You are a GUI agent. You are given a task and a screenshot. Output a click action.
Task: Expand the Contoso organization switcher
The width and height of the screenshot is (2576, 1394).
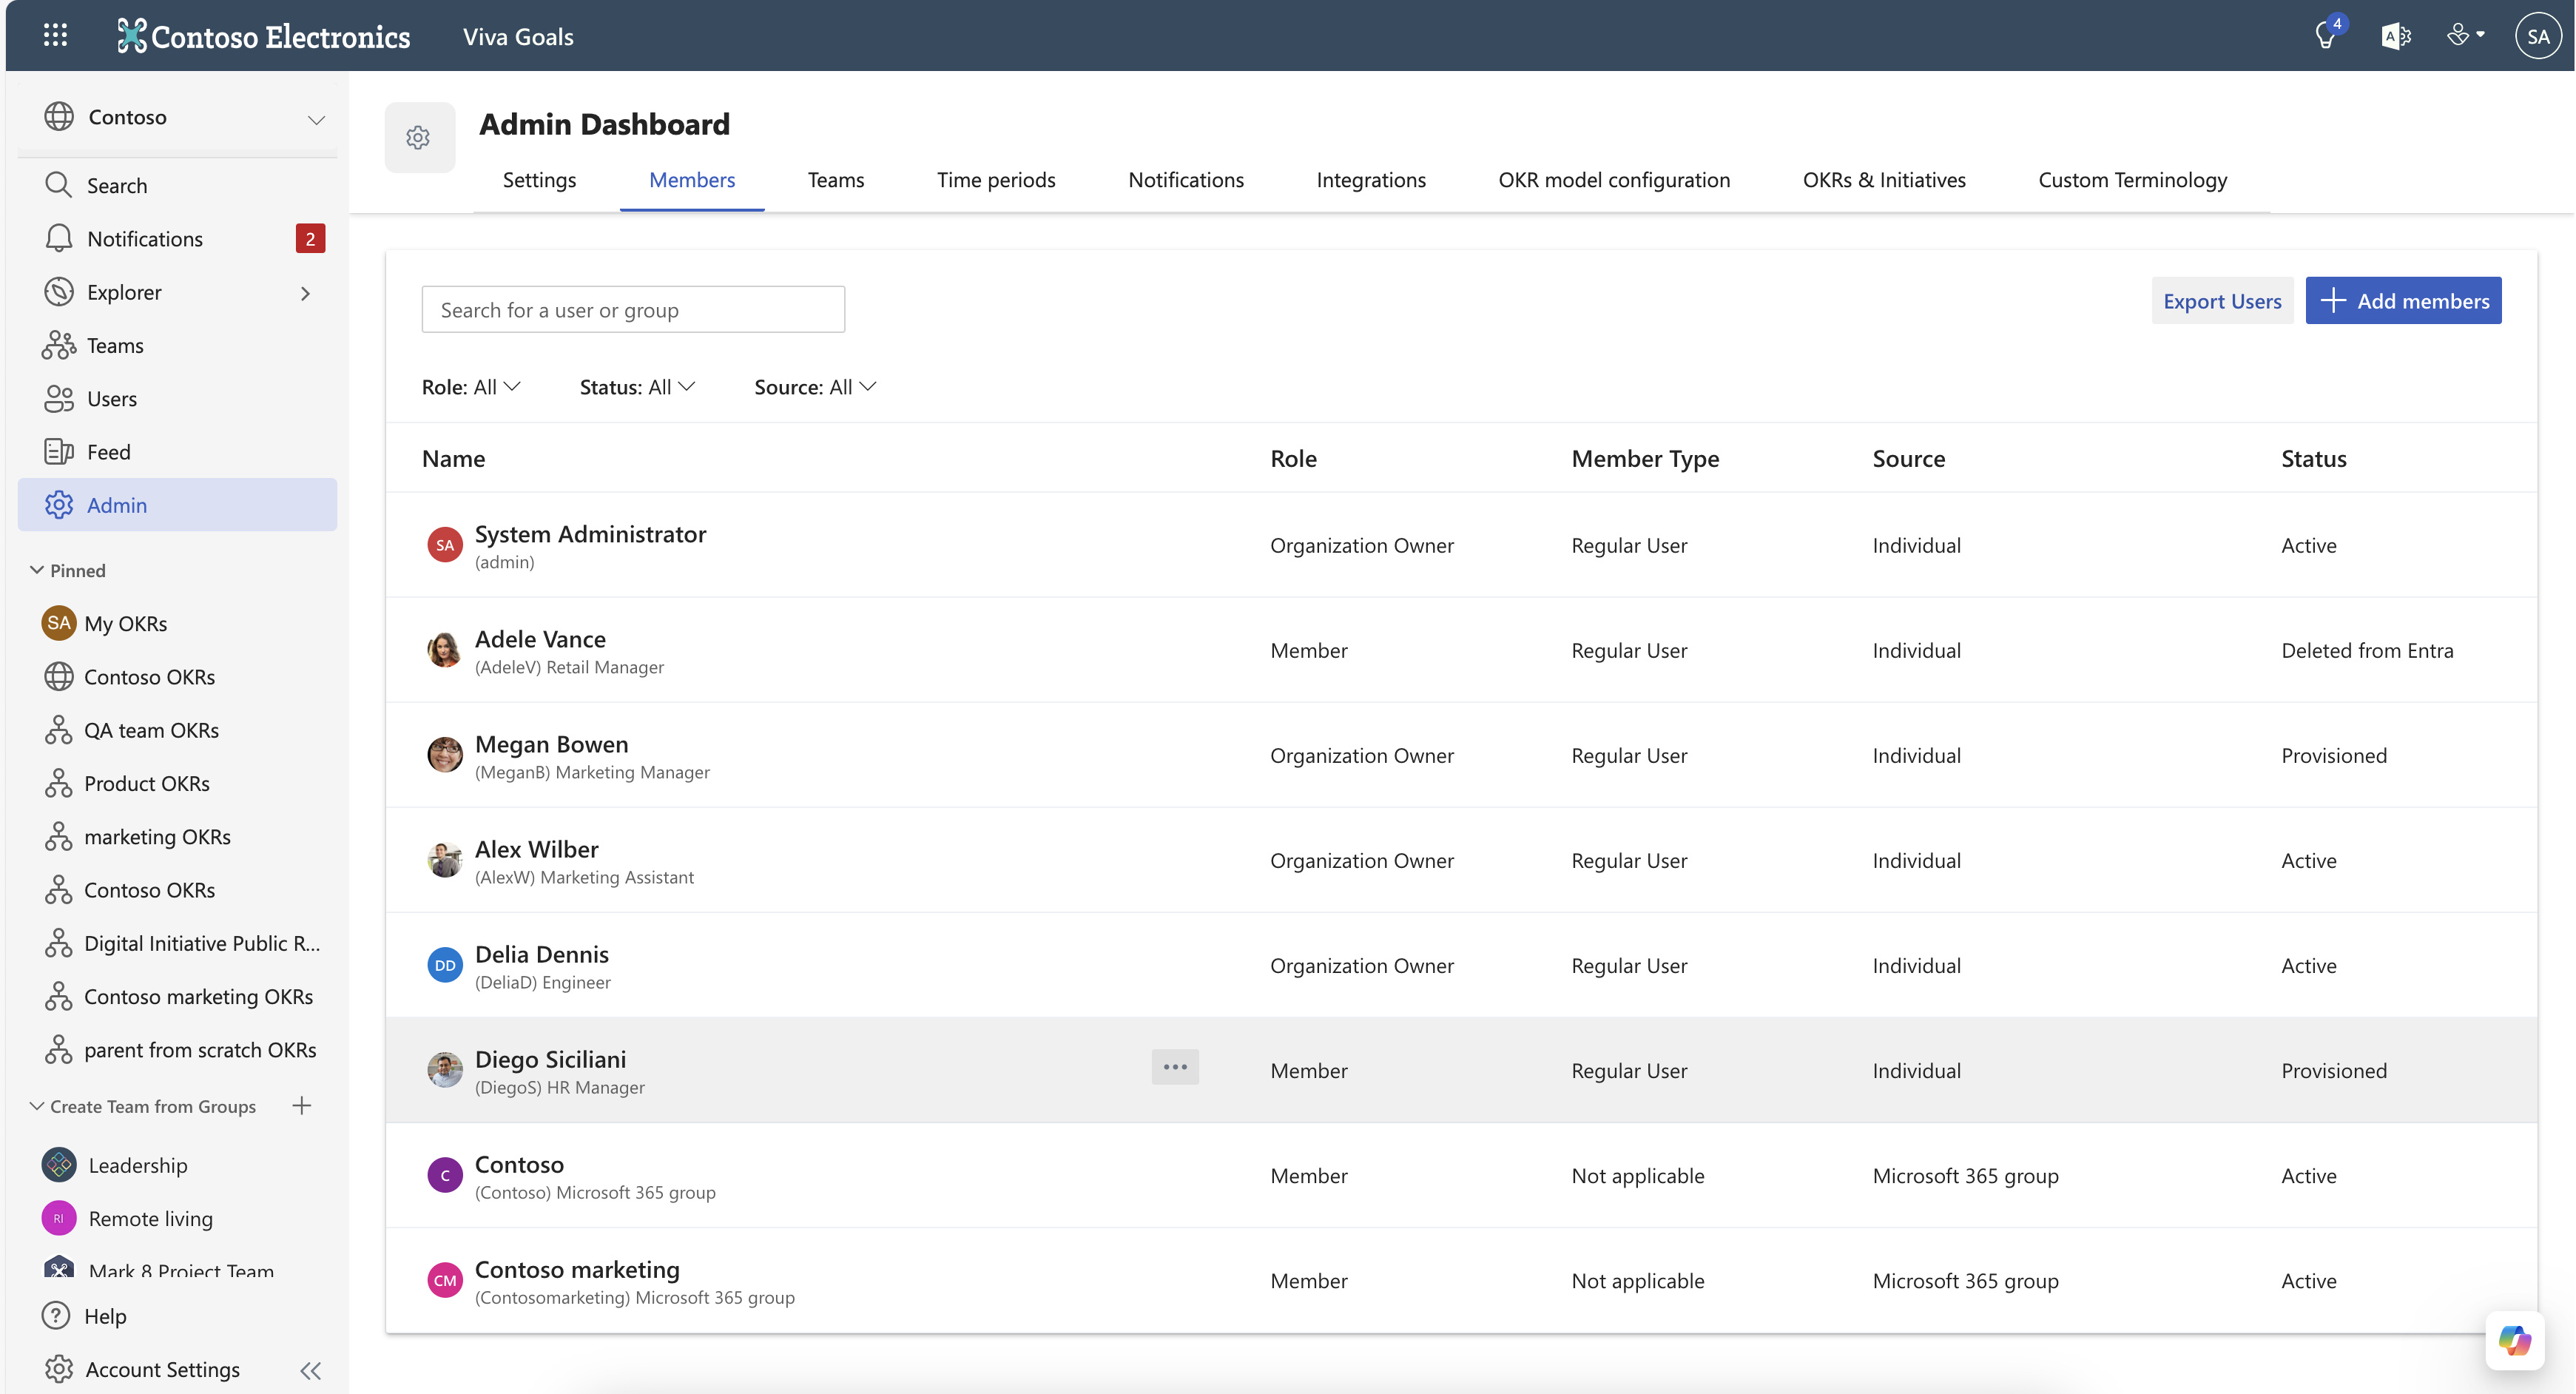[316, 119]
